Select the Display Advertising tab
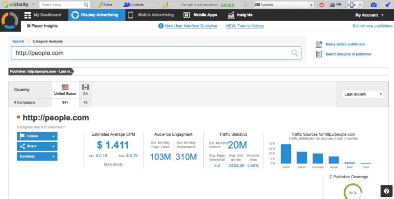The height and width of the screenshot is (199, 394). [97, 15]
